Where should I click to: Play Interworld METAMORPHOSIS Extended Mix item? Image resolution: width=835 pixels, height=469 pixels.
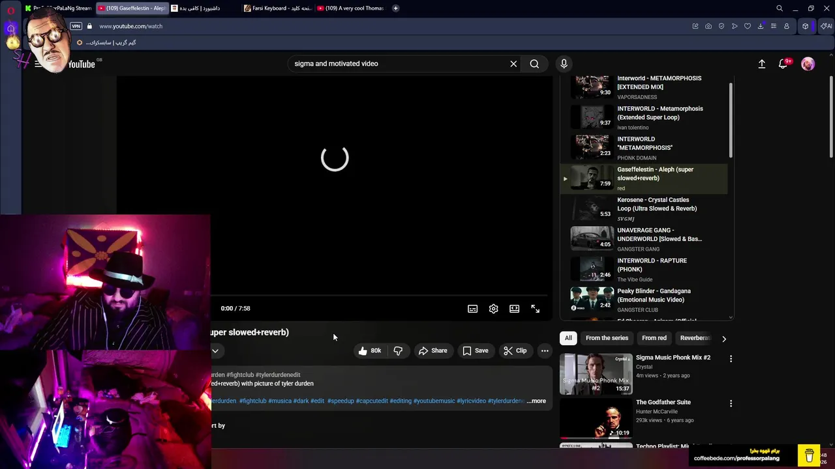coord(644,87)
